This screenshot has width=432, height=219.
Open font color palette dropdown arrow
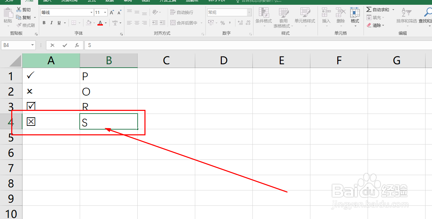(106, 23)
